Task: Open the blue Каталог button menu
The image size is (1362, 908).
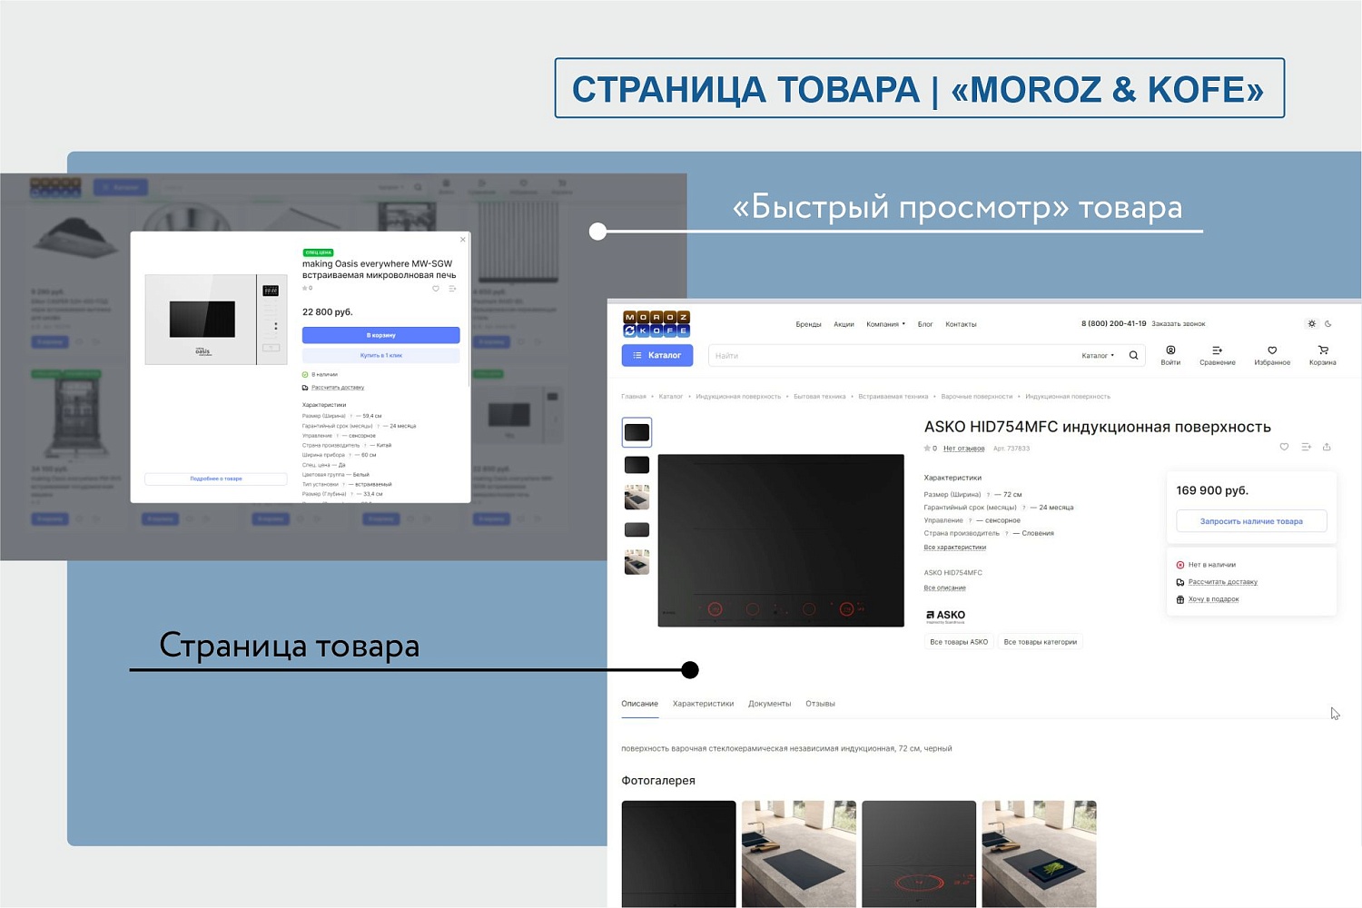Action: (657, 355)
